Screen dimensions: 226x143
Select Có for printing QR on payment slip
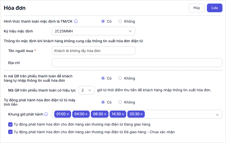click(103, 78)
